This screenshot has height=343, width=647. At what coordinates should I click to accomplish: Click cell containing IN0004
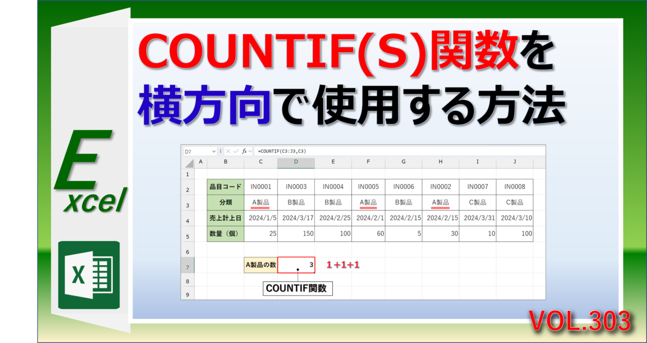(x=333, y=187)
